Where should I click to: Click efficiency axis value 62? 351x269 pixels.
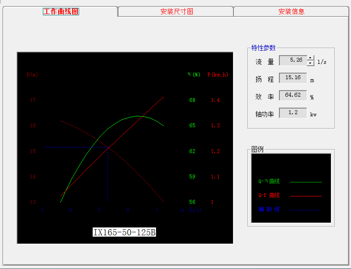click(192, 151)
